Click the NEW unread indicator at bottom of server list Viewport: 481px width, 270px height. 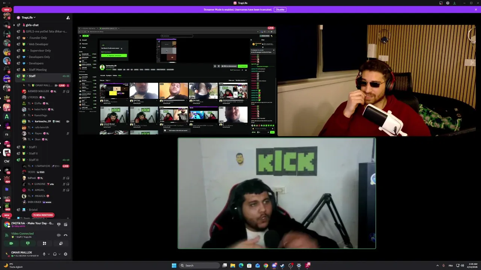6,215
